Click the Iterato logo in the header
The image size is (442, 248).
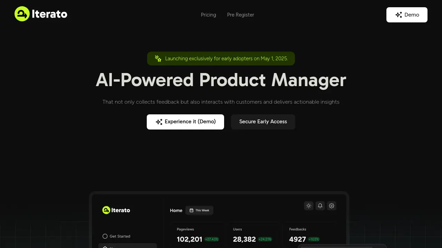(41, 14)
